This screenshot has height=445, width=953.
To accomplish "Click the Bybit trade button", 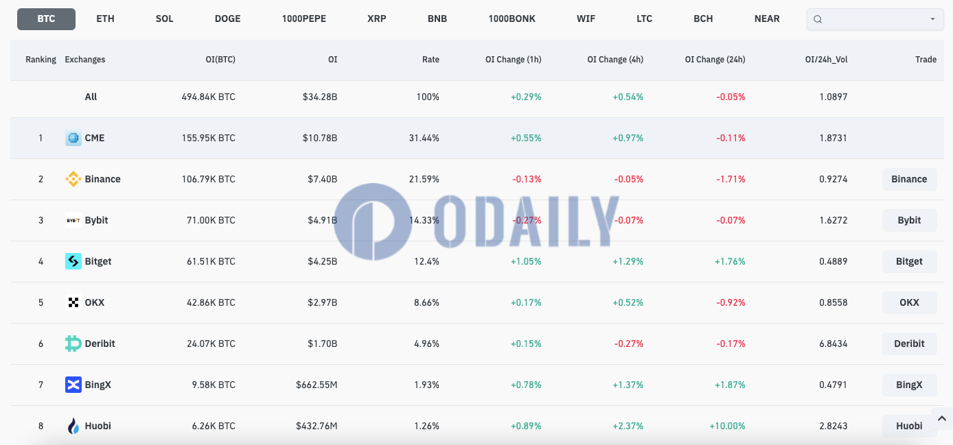I will pos(909,220).
